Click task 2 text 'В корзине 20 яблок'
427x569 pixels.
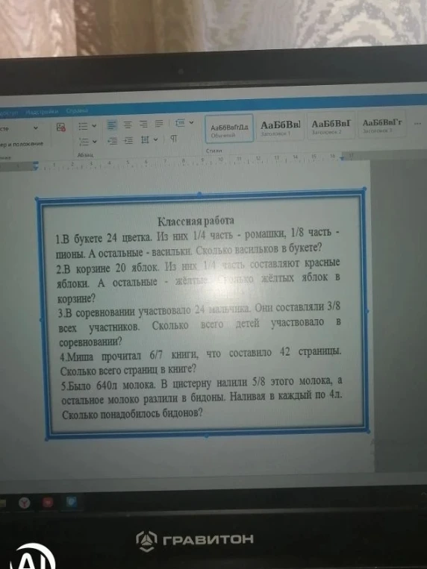click(199, 283)
